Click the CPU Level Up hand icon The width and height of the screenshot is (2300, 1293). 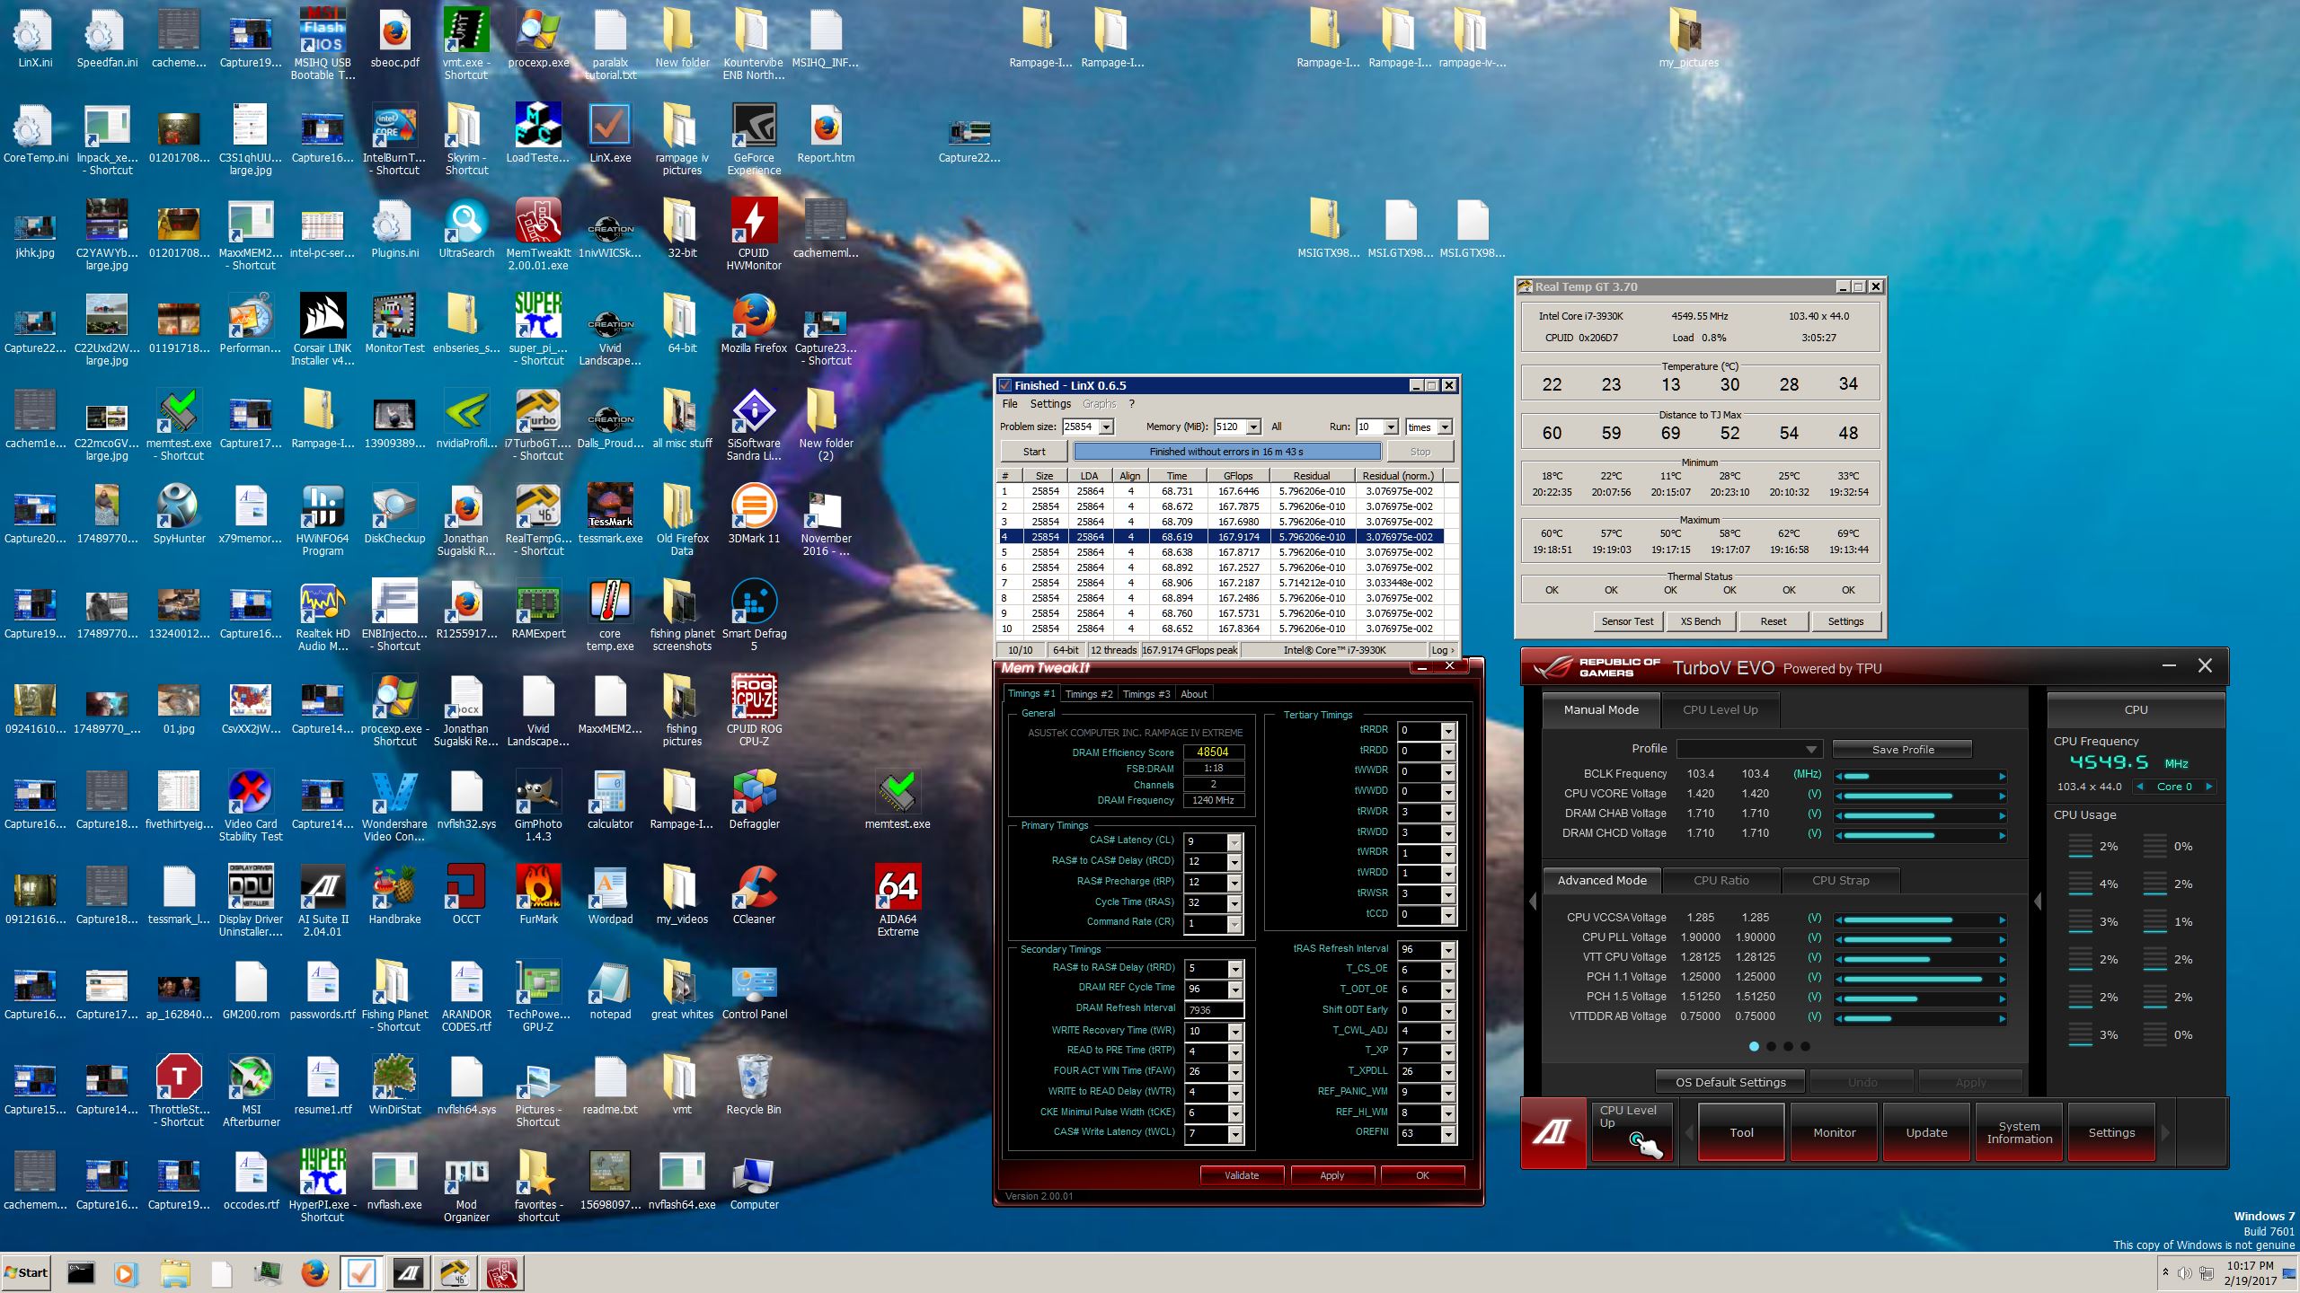coord(1645,1145)
